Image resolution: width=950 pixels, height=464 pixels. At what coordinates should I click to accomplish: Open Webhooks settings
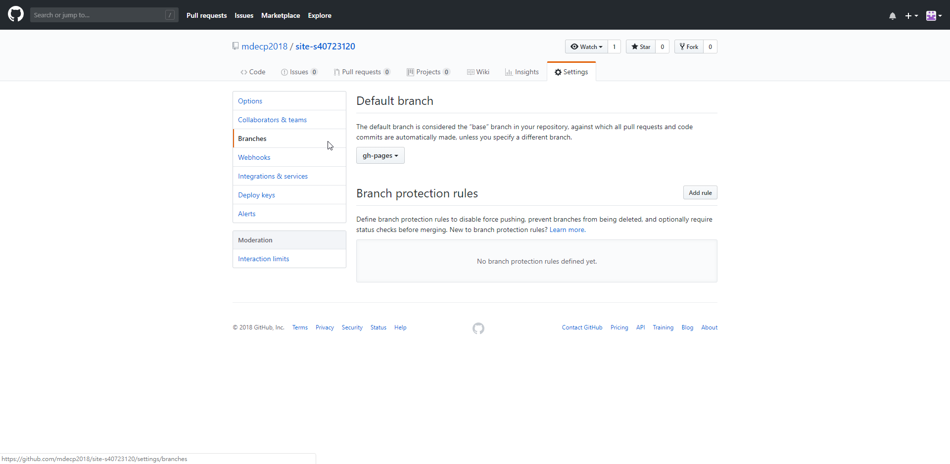point(289,157)
